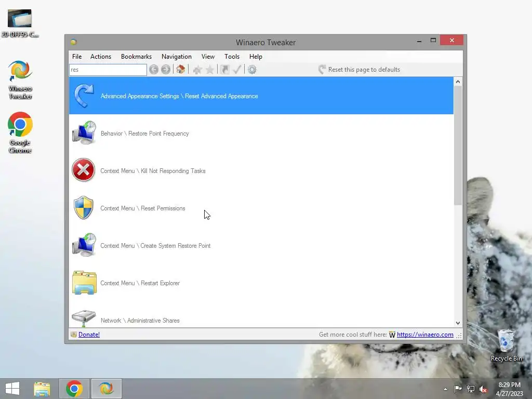Click the Back navigation arrow in toolbar
This screenshot has height=399, width=532.
[154, 70]
